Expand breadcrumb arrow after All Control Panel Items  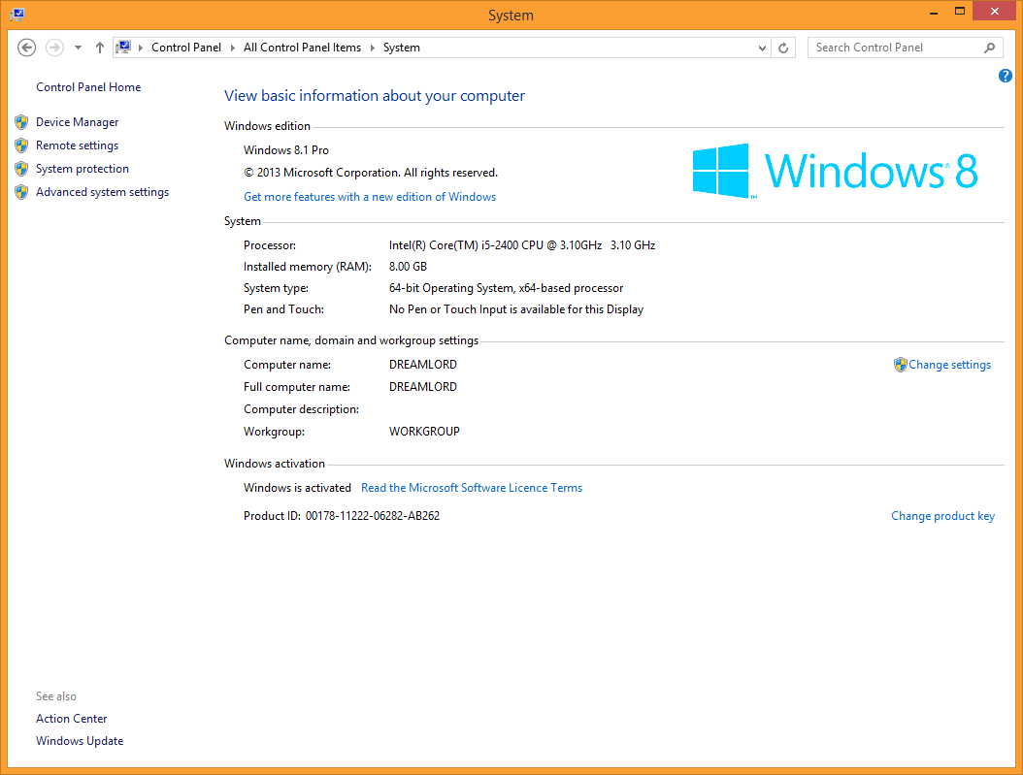(x=373, y=48)
